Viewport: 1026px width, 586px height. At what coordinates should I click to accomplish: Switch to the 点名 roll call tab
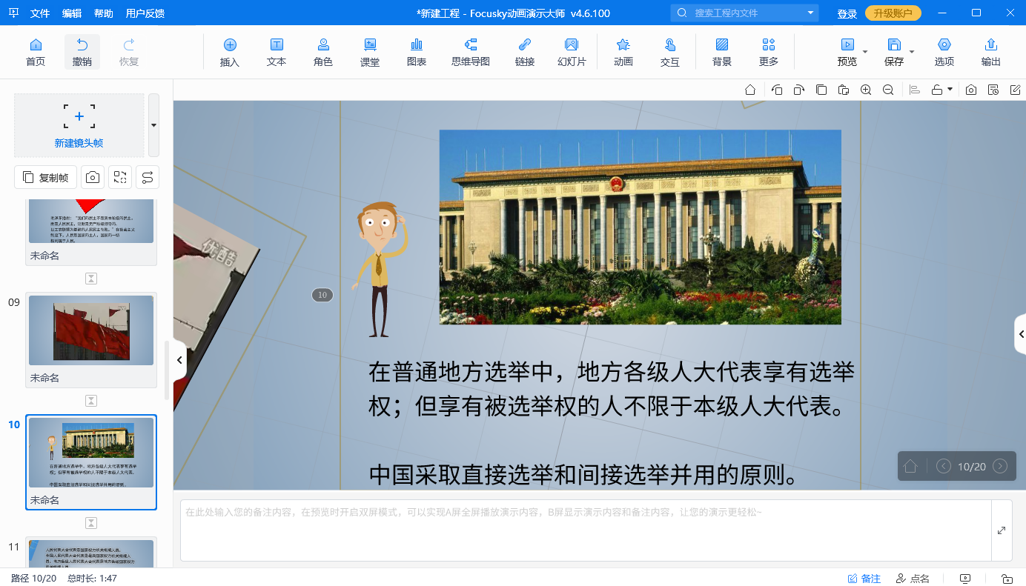pos(913,579)
